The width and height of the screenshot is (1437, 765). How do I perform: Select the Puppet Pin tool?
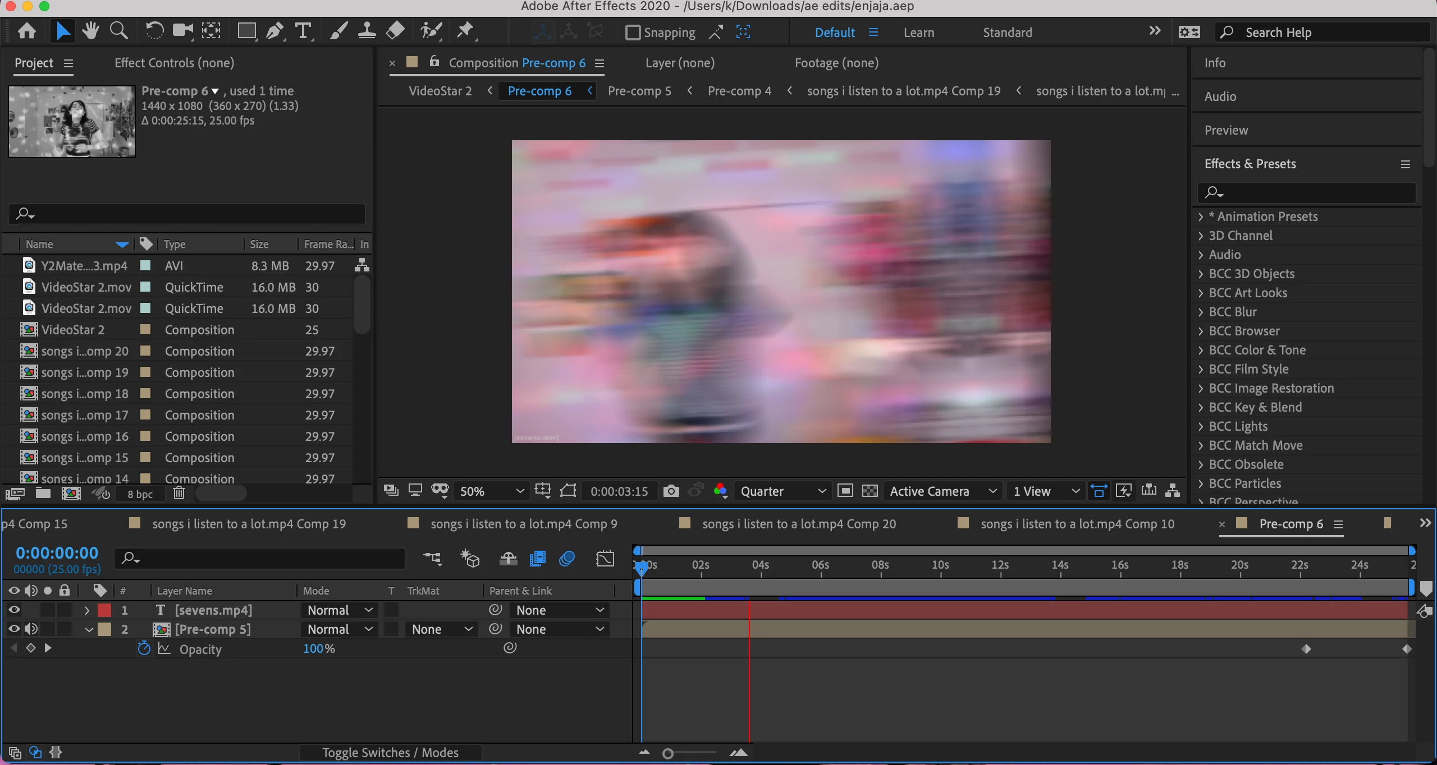coord(465,31)
